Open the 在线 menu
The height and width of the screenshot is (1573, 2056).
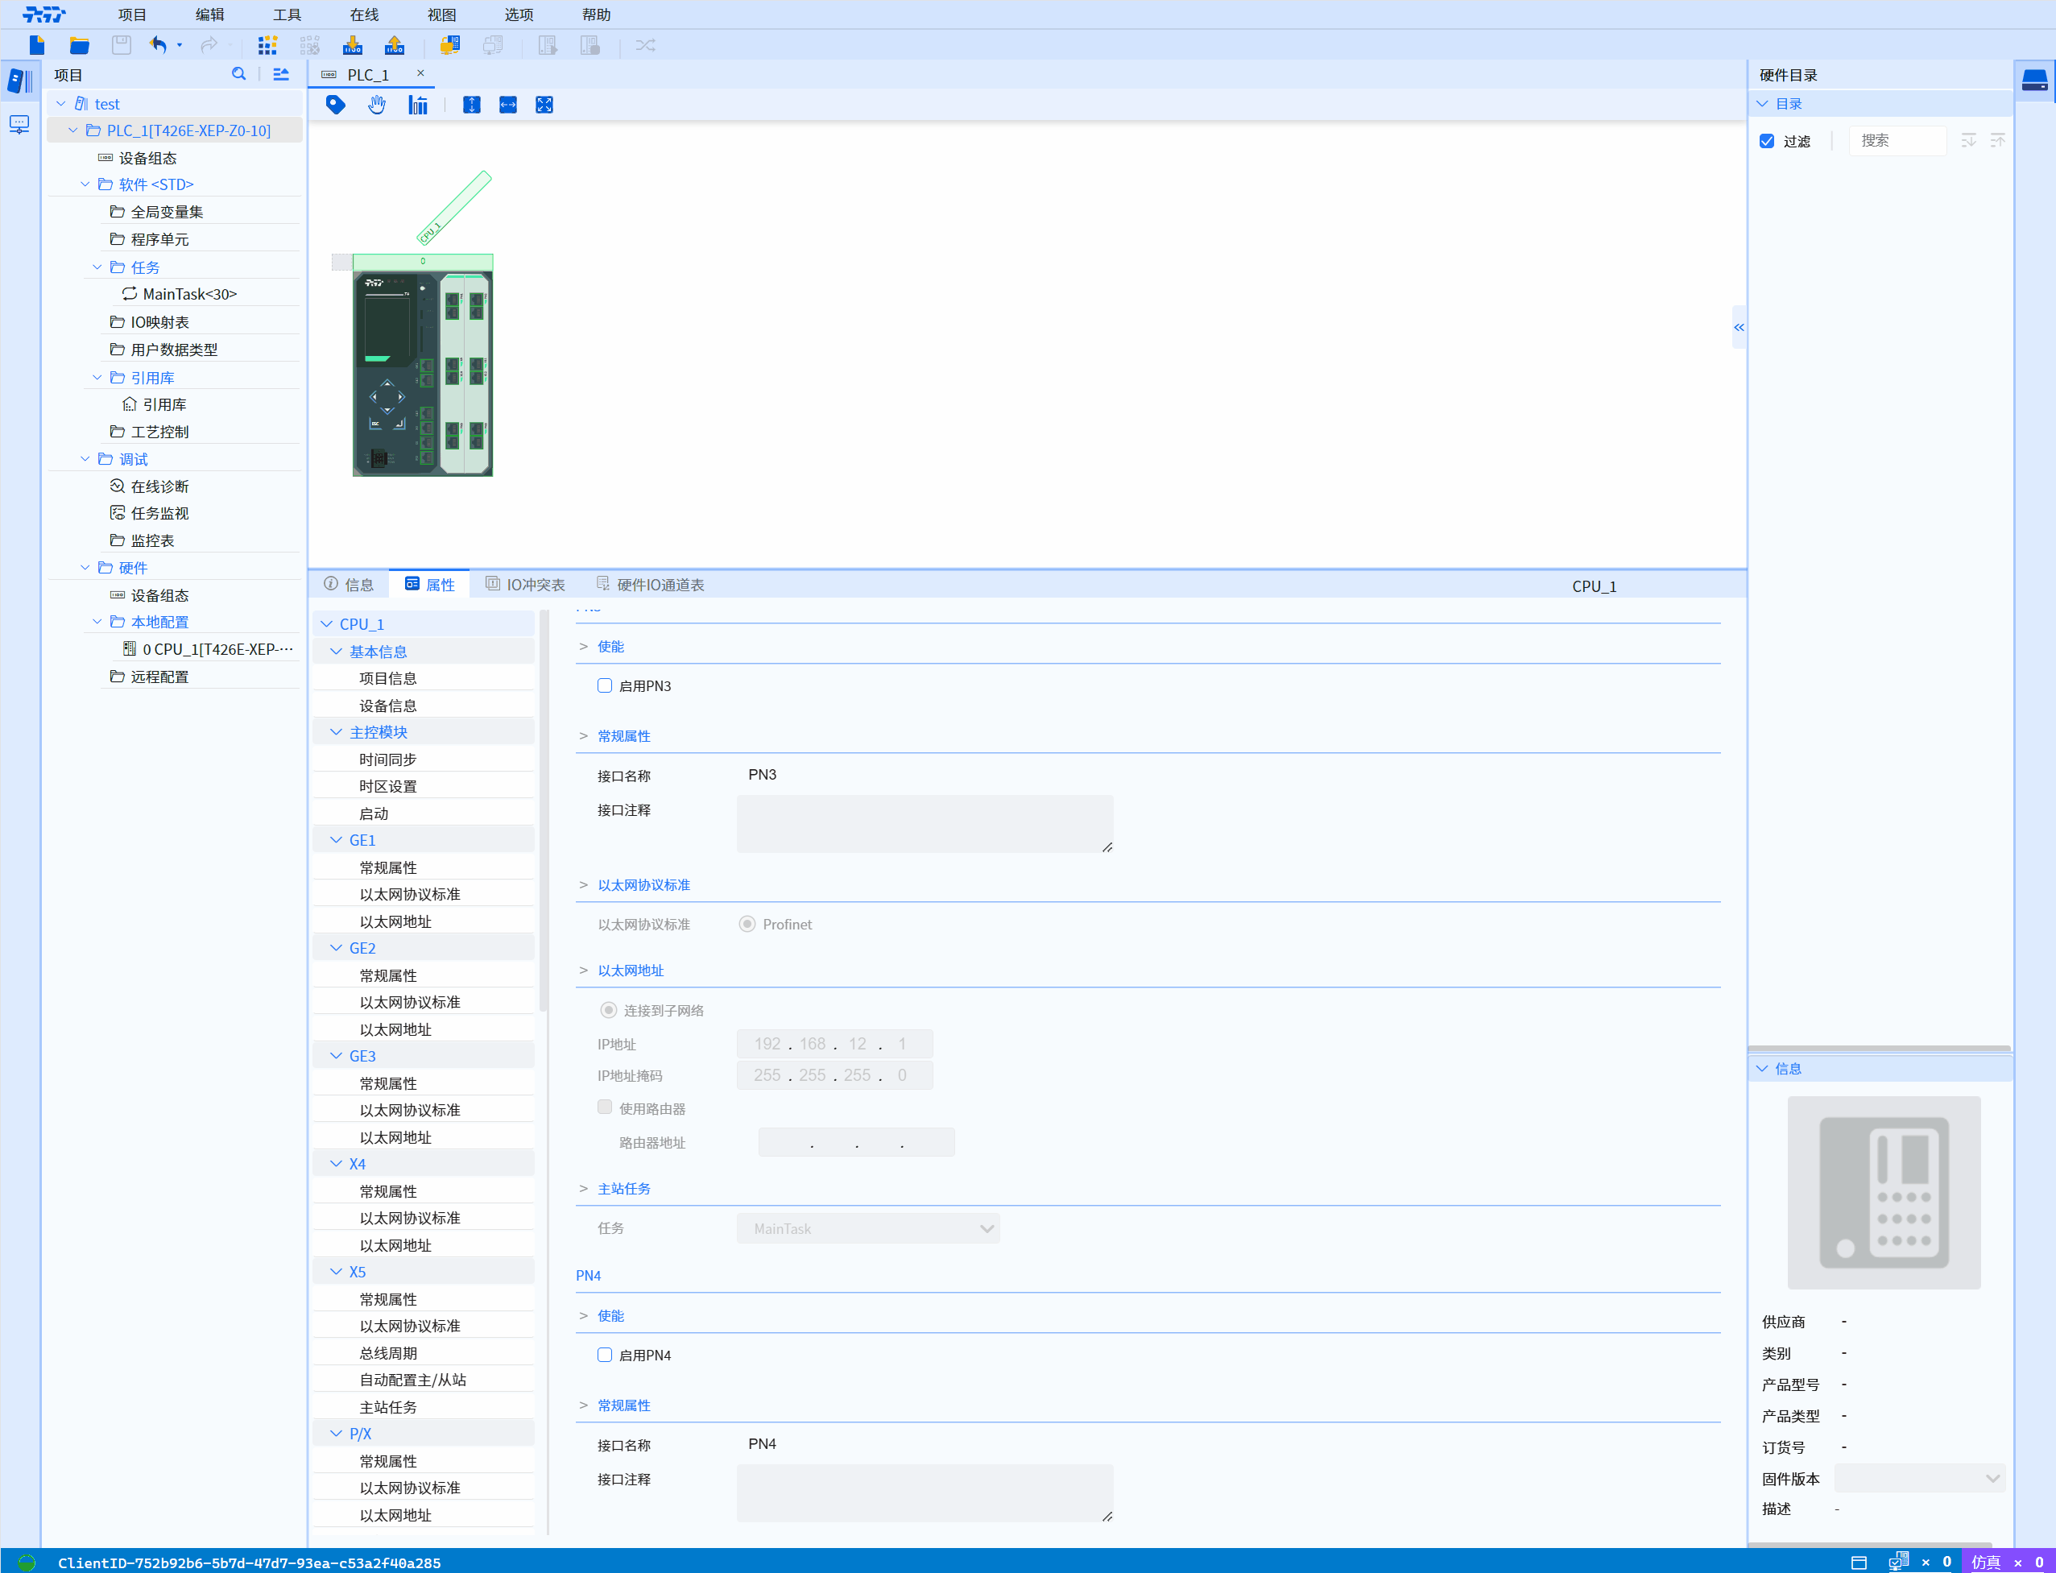click(363, 15)
